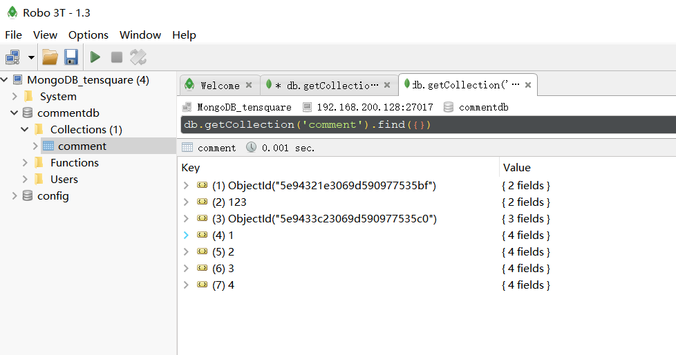Open the File menu
This screenshot has width=676, height=355.
(13, 35)
